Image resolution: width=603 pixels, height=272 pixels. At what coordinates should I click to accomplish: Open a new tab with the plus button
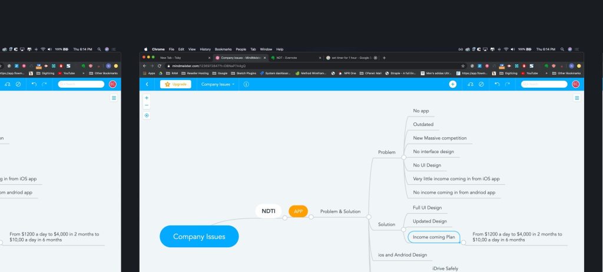pyautogui.click(x=384, y=58)
